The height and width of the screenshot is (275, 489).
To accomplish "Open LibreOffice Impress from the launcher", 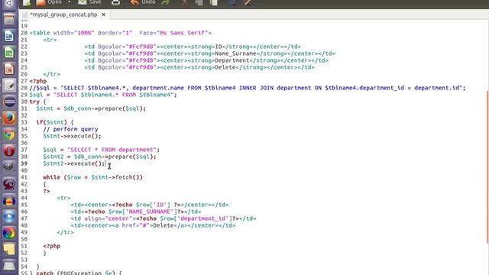I will point(9,69).
